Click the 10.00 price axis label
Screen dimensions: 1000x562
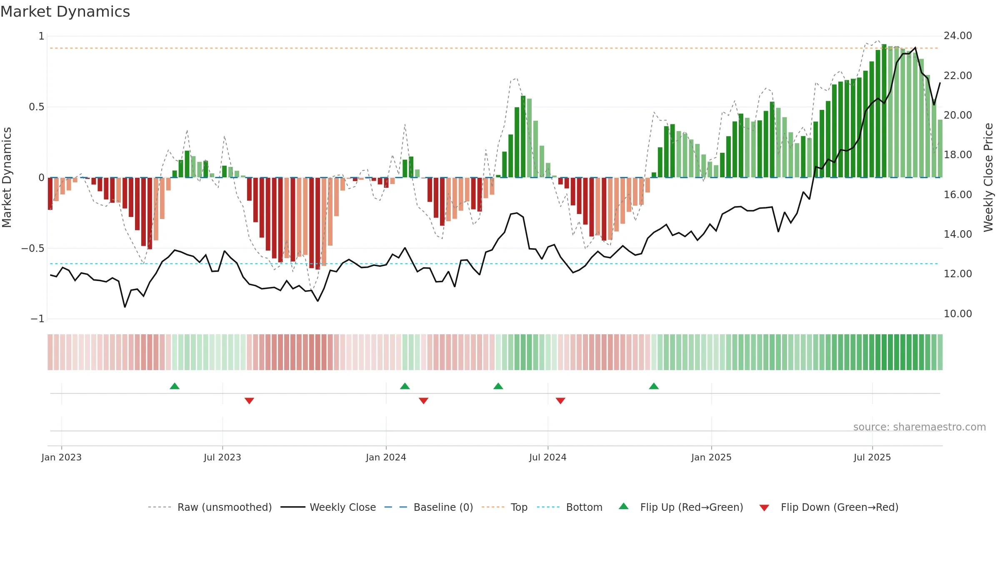[x=958, y=314]
